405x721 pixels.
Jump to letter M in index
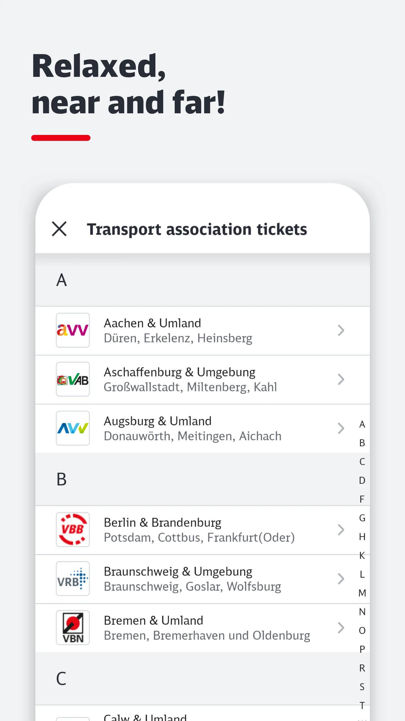coord(362,593)
